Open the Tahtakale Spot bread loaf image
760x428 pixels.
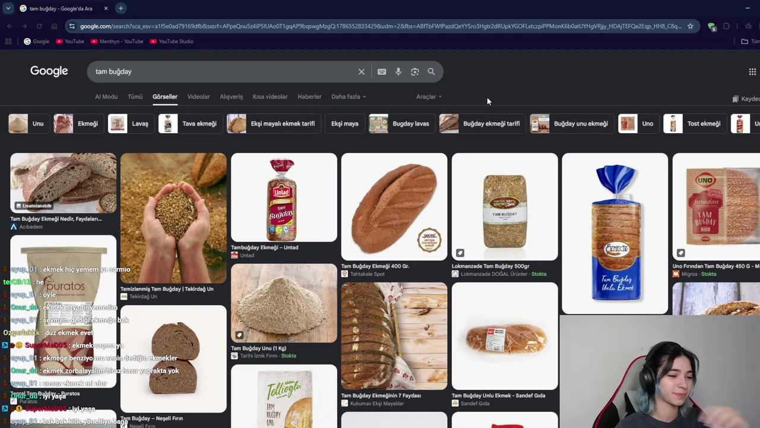(394, 207)
